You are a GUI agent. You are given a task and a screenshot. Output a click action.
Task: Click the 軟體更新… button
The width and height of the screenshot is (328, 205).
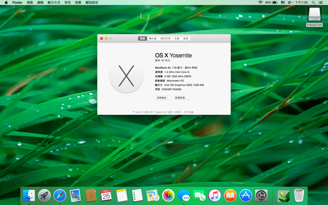click(181, 97)
